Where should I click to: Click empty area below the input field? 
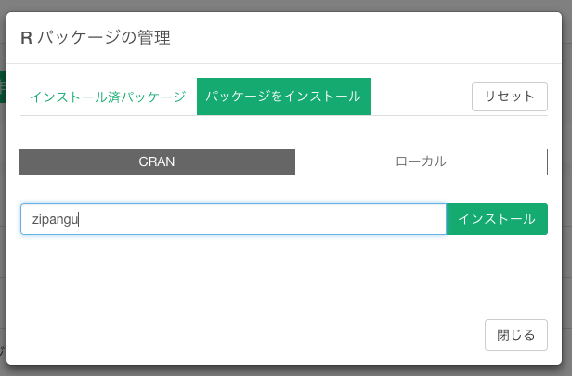tap(284, 269)
